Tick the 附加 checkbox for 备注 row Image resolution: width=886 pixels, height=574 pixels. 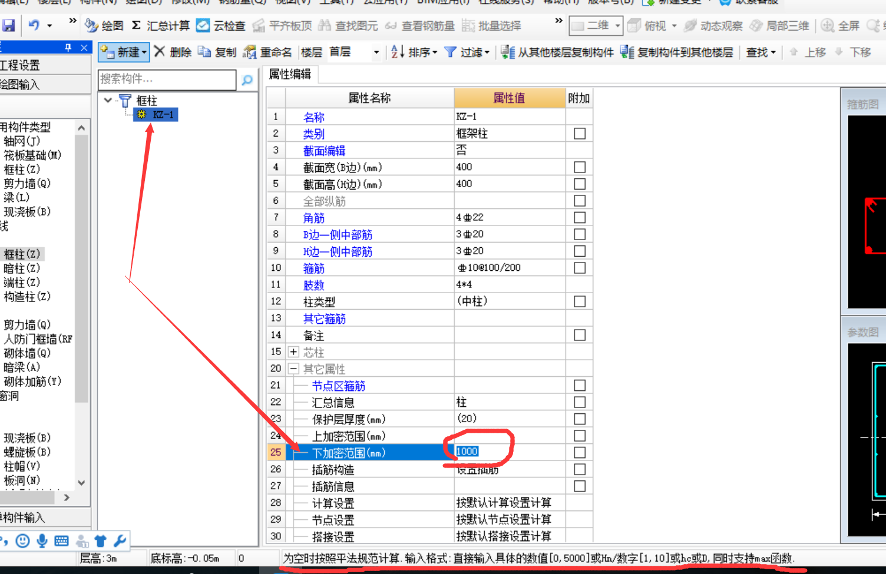[x=580, y=335]
